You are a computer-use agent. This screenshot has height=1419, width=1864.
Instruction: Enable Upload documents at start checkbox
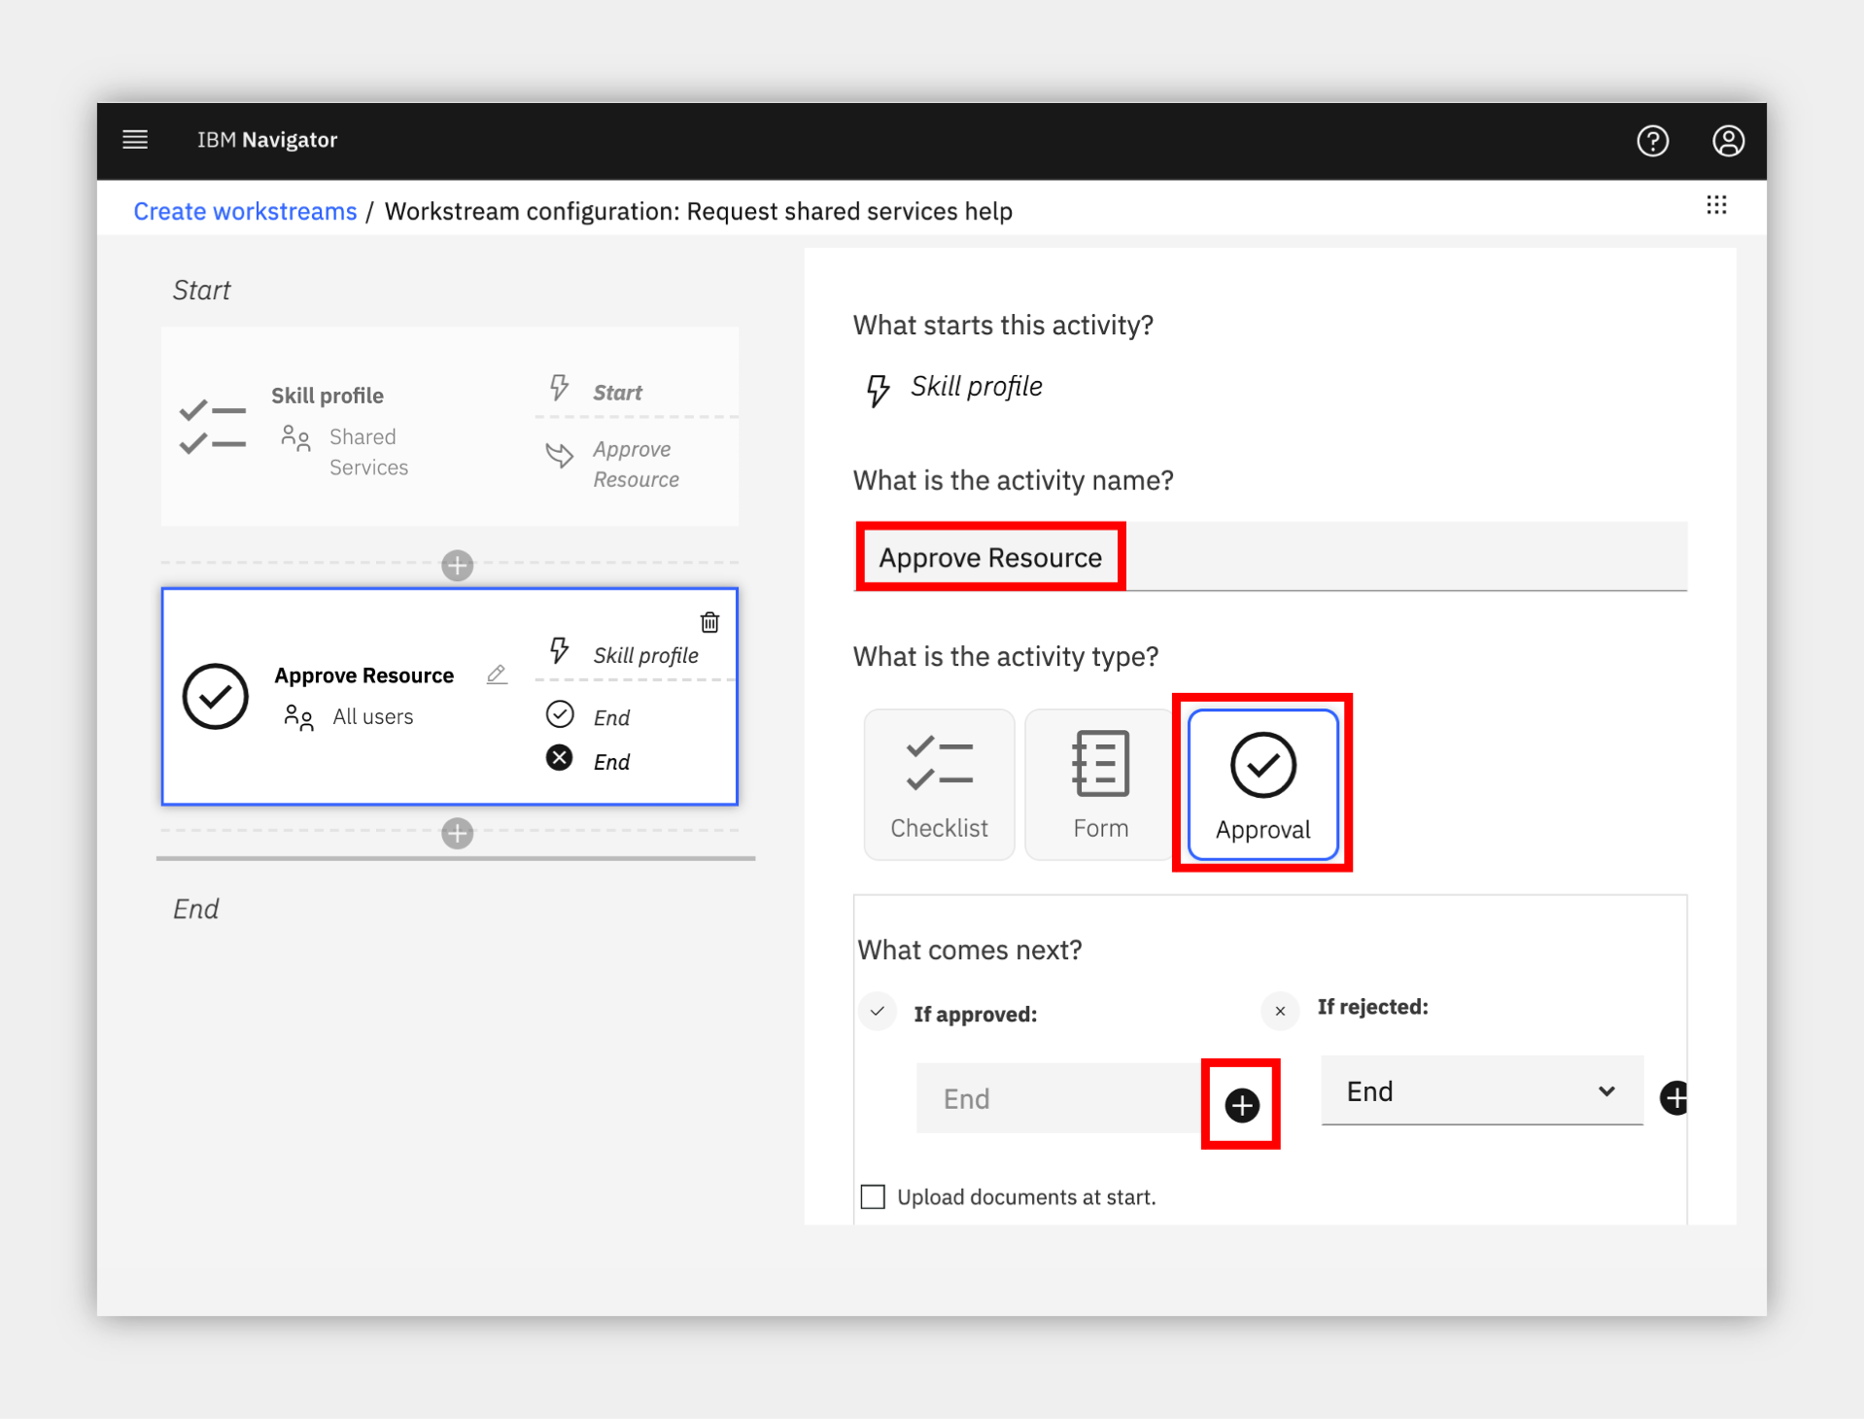(x=873, y=1196)
